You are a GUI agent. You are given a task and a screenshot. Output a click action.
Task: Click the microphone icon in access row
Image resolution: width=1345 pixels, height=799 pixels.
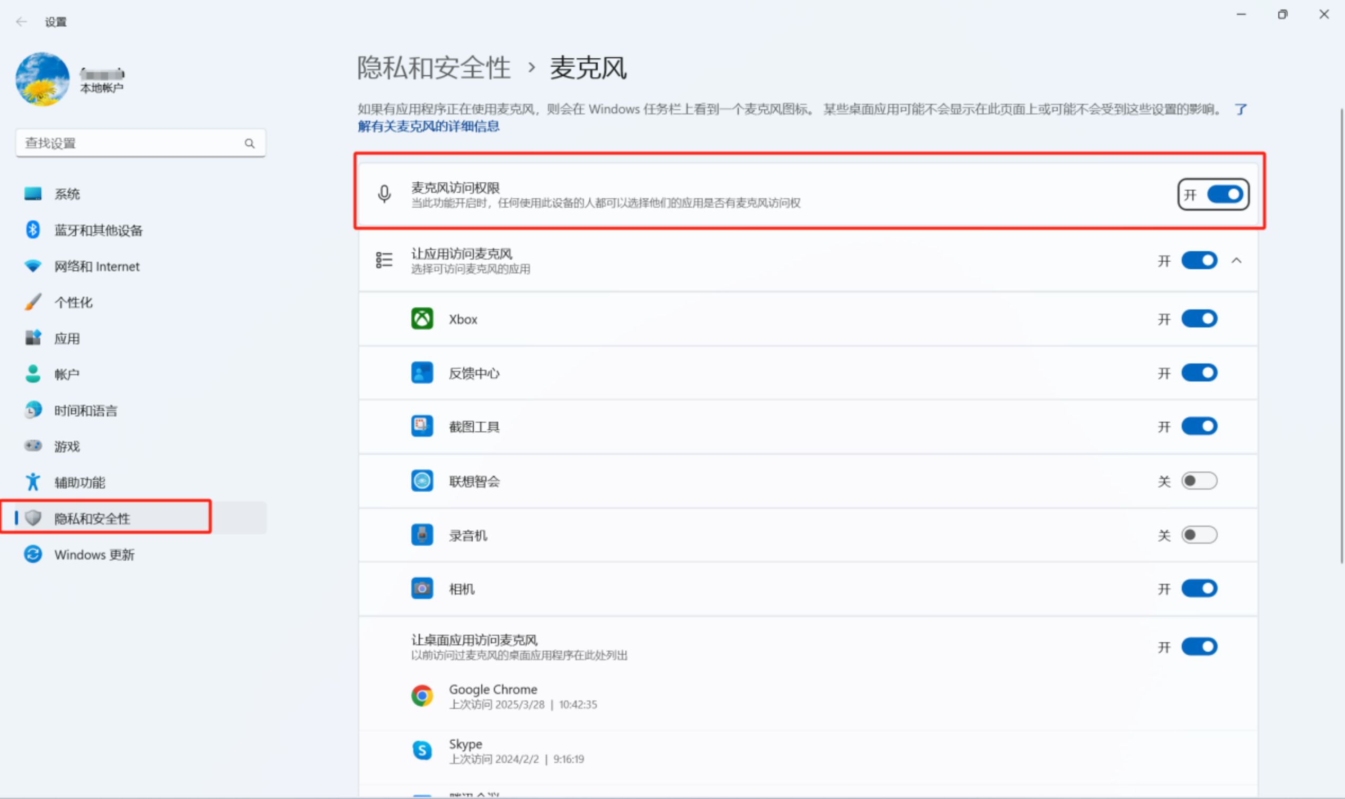point(384,194)
